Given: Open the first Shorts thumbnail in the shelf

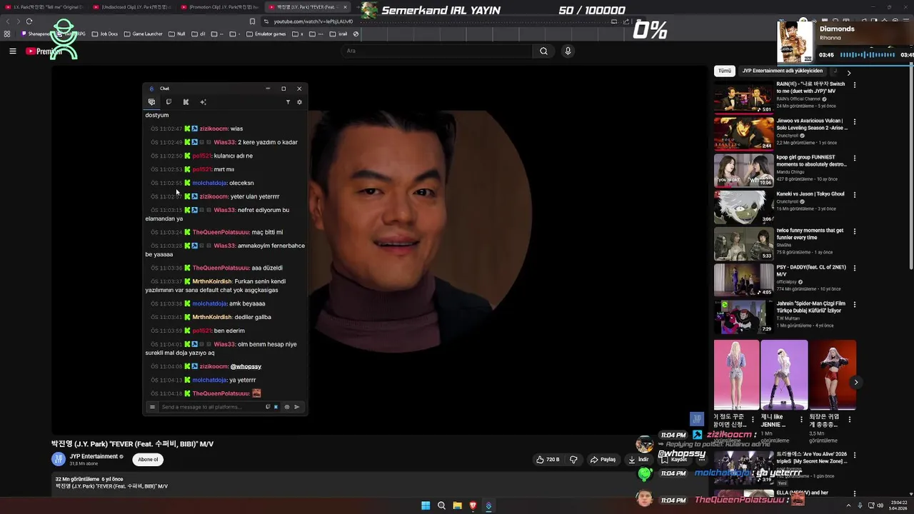Looking at the screenshot, I should click(x=736, y=374).
